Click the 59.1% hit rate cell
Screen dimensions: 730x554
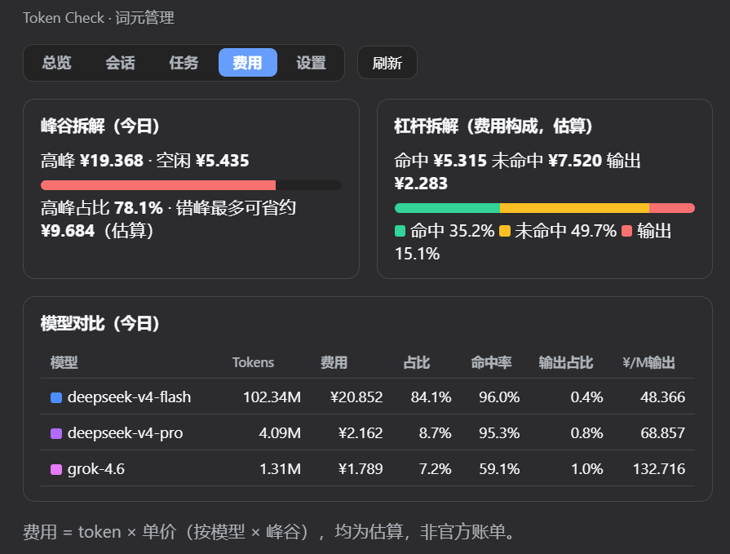(x=499, y=469)
